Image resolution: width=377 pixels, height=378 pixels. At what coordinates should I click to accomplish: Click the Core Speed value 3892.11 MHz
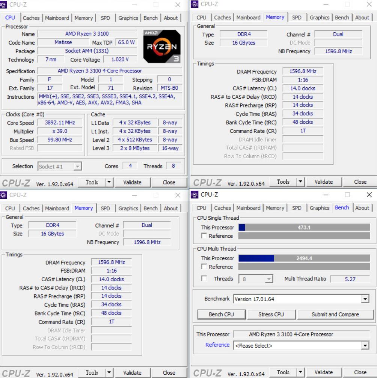click(60, 123)
